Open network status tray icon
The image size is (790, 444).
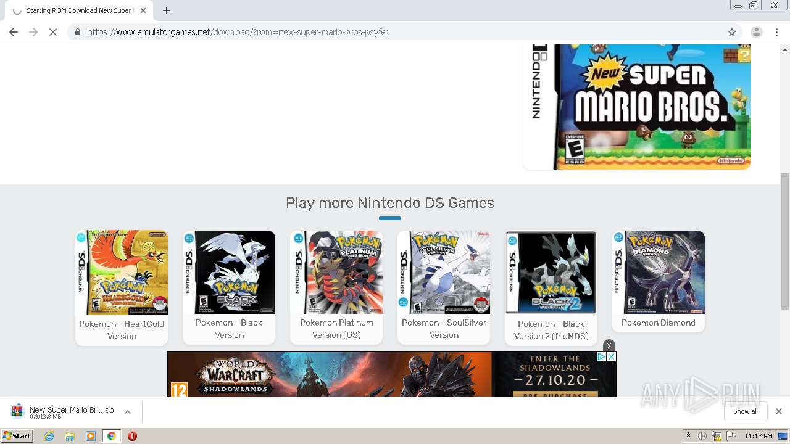pyautogui.click(x=717, y=436)
